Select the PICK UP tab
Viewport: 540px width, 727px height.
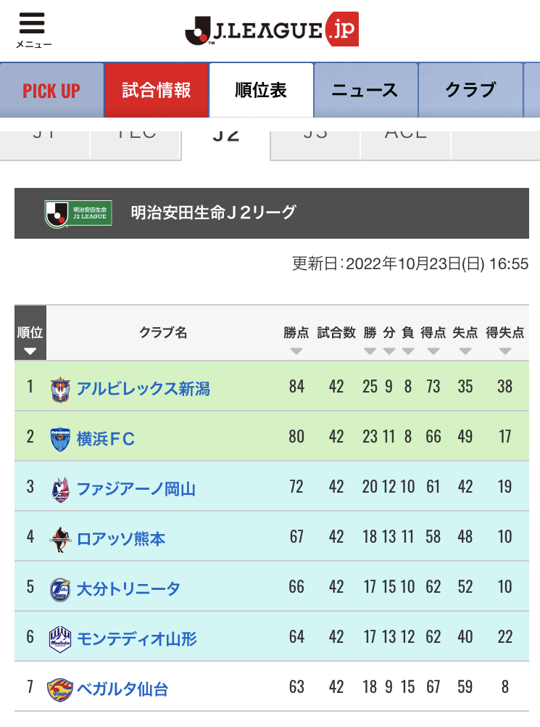click(51, 90)
